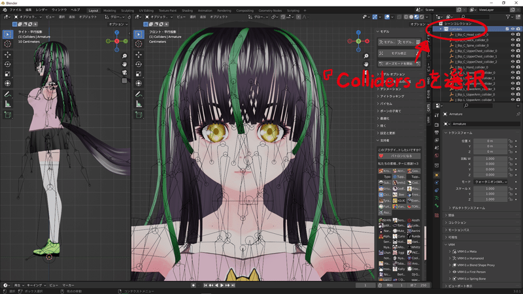523x294 pixels.
Task: Pin the Armature properties context
Action: click(x=518, y=114)
